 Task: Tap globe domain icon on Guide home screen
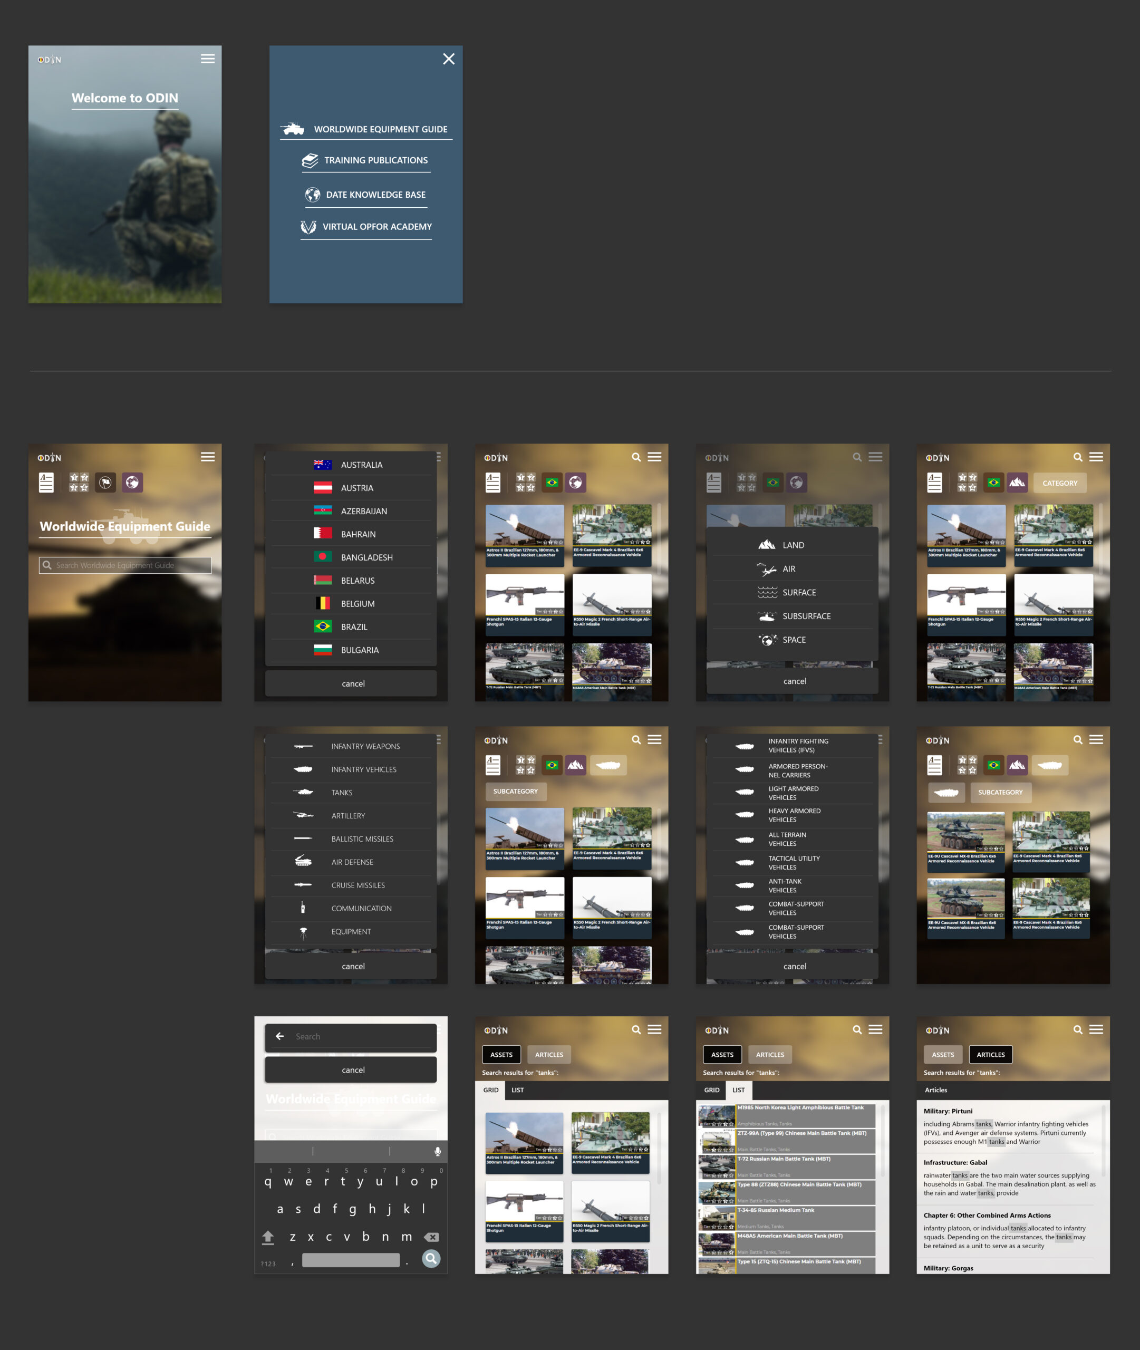(132, 482)
